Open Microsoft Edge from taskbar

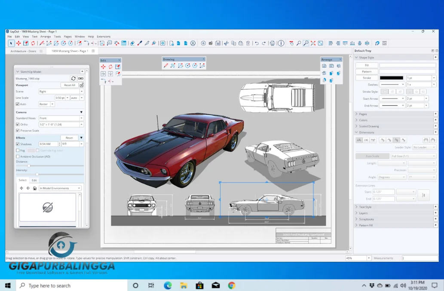168,285
